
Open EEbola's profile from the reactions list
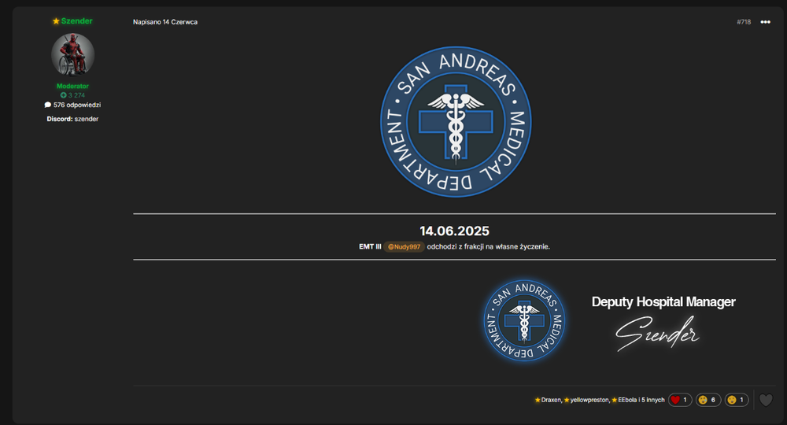[x=627, y=400]
